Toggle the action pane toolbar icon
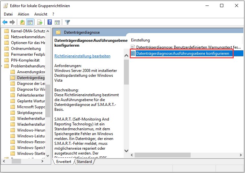Screen dimensions: 245x173 coord(57,22)
